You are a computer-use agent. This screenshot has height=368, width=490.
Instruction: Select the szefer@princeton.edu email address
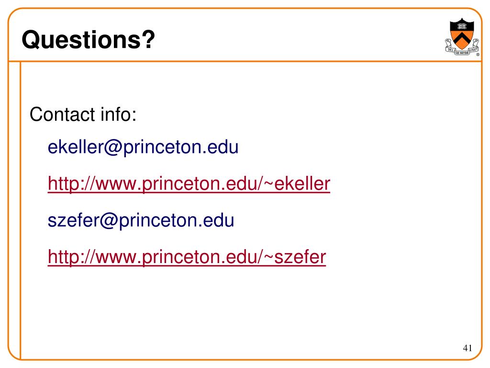[x=141, y=221]
